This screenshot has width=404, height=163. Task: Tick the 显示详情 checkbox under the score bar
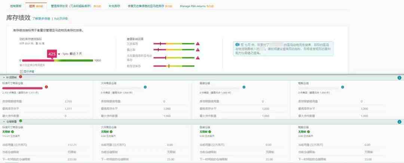coord(21,71)
